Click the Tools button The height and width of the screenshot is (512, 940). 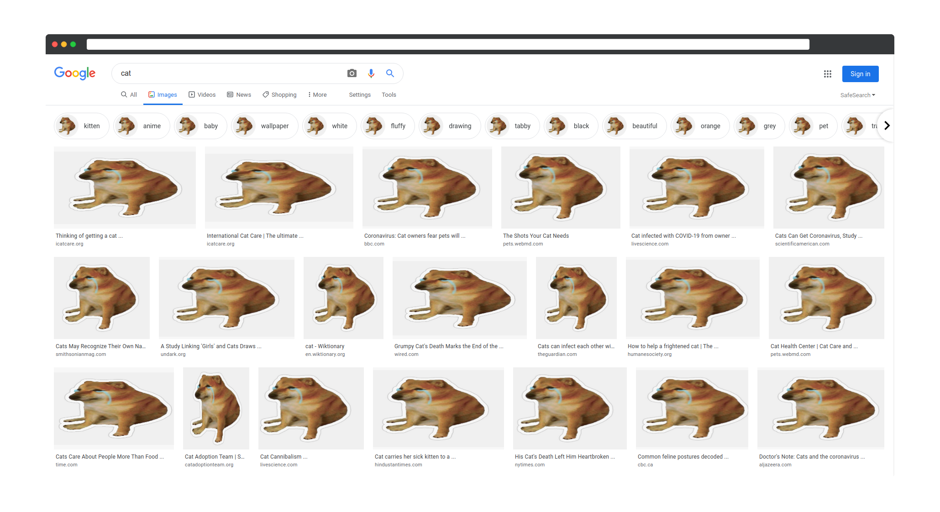[389, 94]
